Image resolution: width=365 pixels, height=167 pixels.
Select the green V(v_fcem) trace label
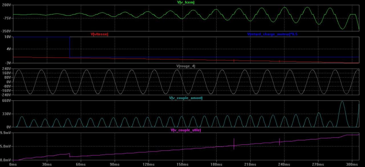[x=186, y=2]
